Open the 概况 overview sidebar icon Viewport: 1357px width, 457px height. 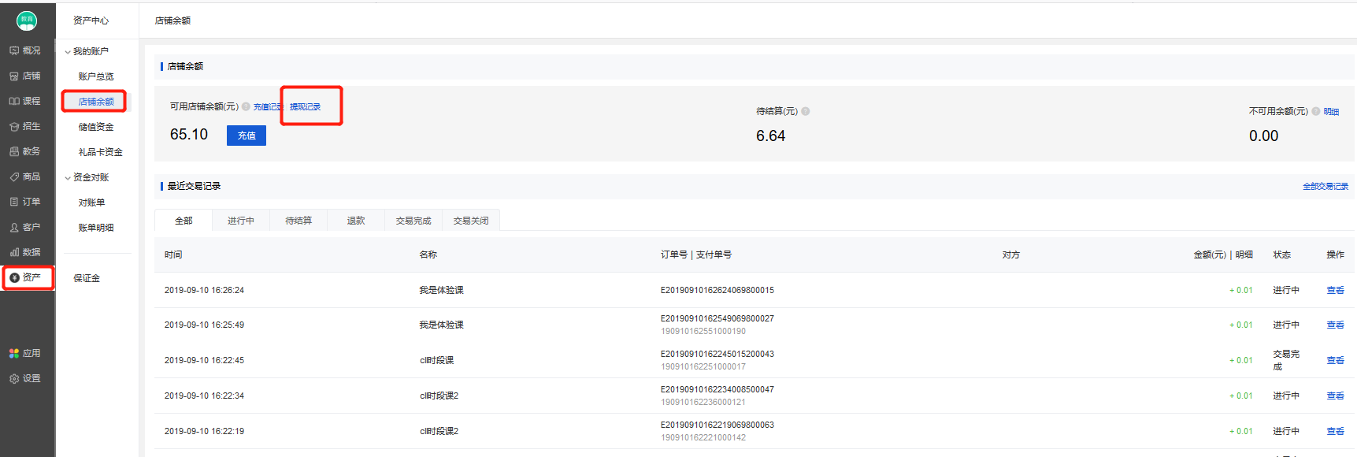[x=14, y=50]
